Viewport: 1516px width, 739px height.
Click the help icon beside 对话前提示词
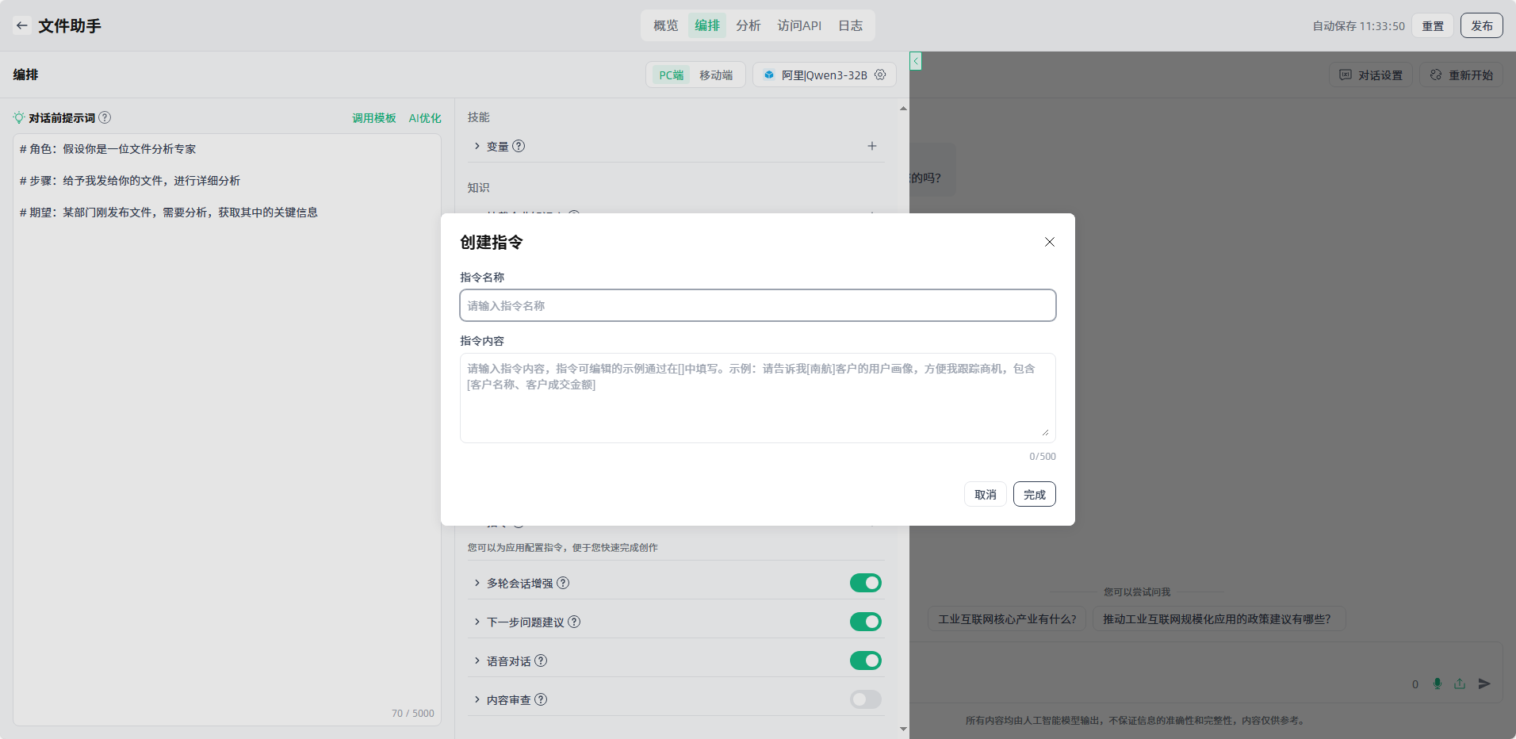point(105,117)
